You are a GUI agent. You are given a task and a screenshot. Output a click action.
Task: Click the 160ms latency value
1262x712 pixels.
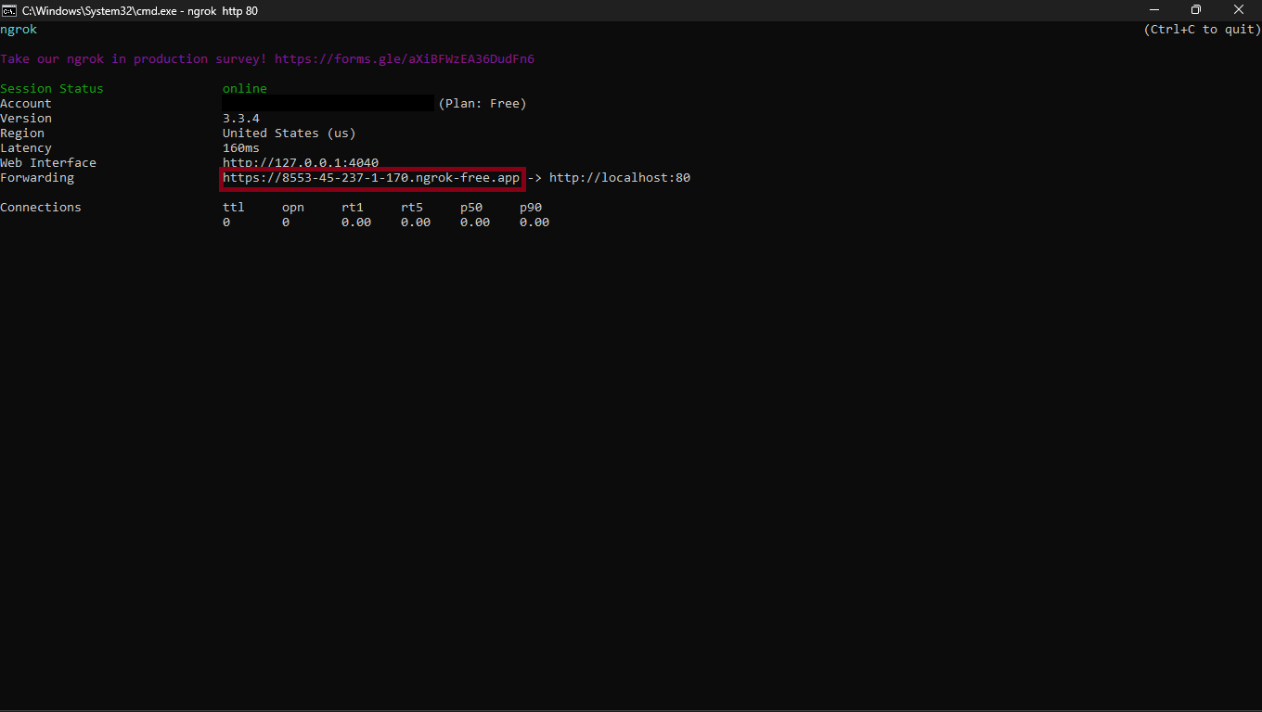(x=241, y=148)
